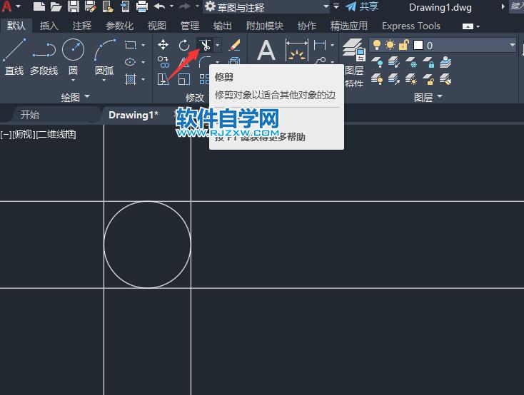The height and width of the screenshot is (395, 524).
Task: Expand the Trim tool dropdown arrow
Action: (217, 45)
